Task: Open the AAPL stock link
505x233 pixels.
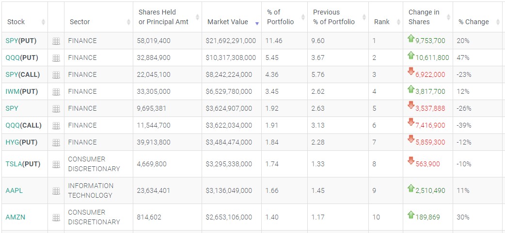Action: 14,190
